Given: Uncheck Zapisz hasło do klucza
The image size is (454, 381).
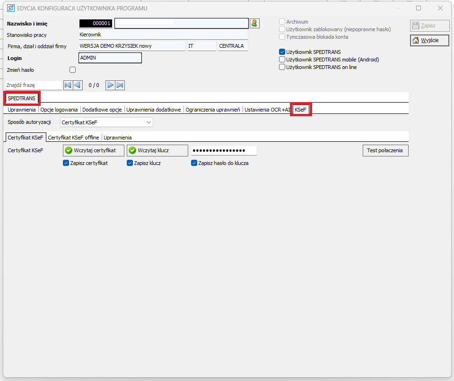Looking at the screenshot, I should coord(194,163).
